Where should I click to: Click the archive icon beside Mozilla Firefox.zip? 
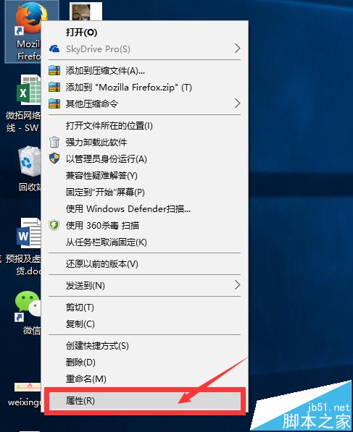pyautogui.click(x=54, y=87)
